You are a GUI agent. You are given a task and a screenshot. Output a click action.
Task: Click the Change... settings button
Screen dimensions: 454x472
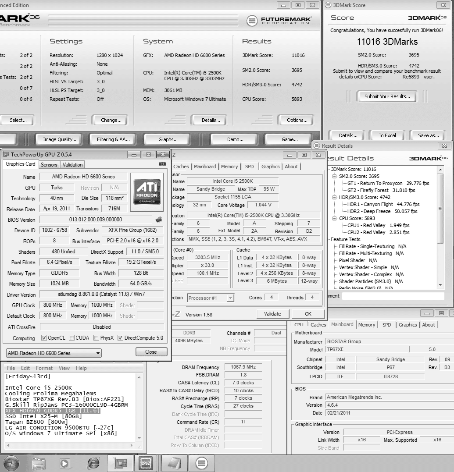111,120
